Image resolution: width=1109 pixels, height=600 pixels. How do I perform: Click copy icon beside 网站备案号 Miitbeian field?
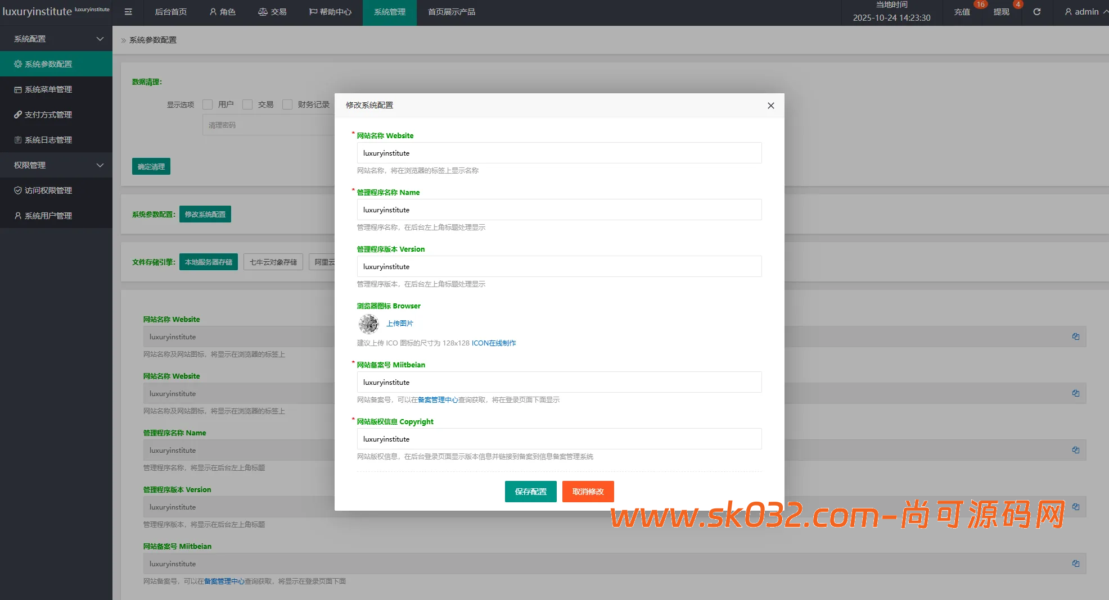1075,563
